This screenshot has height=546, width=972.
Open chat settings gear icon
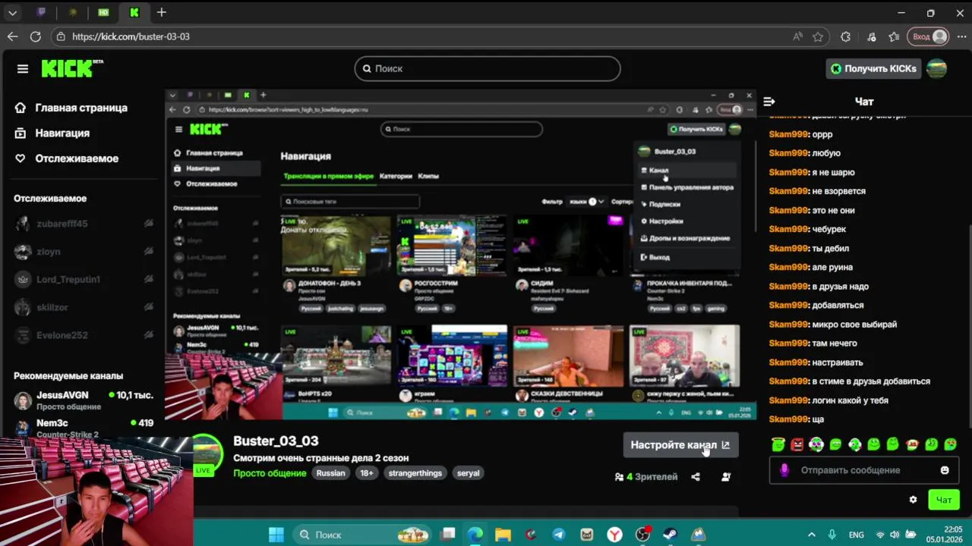pyautogui.click(x=913, y=500)
